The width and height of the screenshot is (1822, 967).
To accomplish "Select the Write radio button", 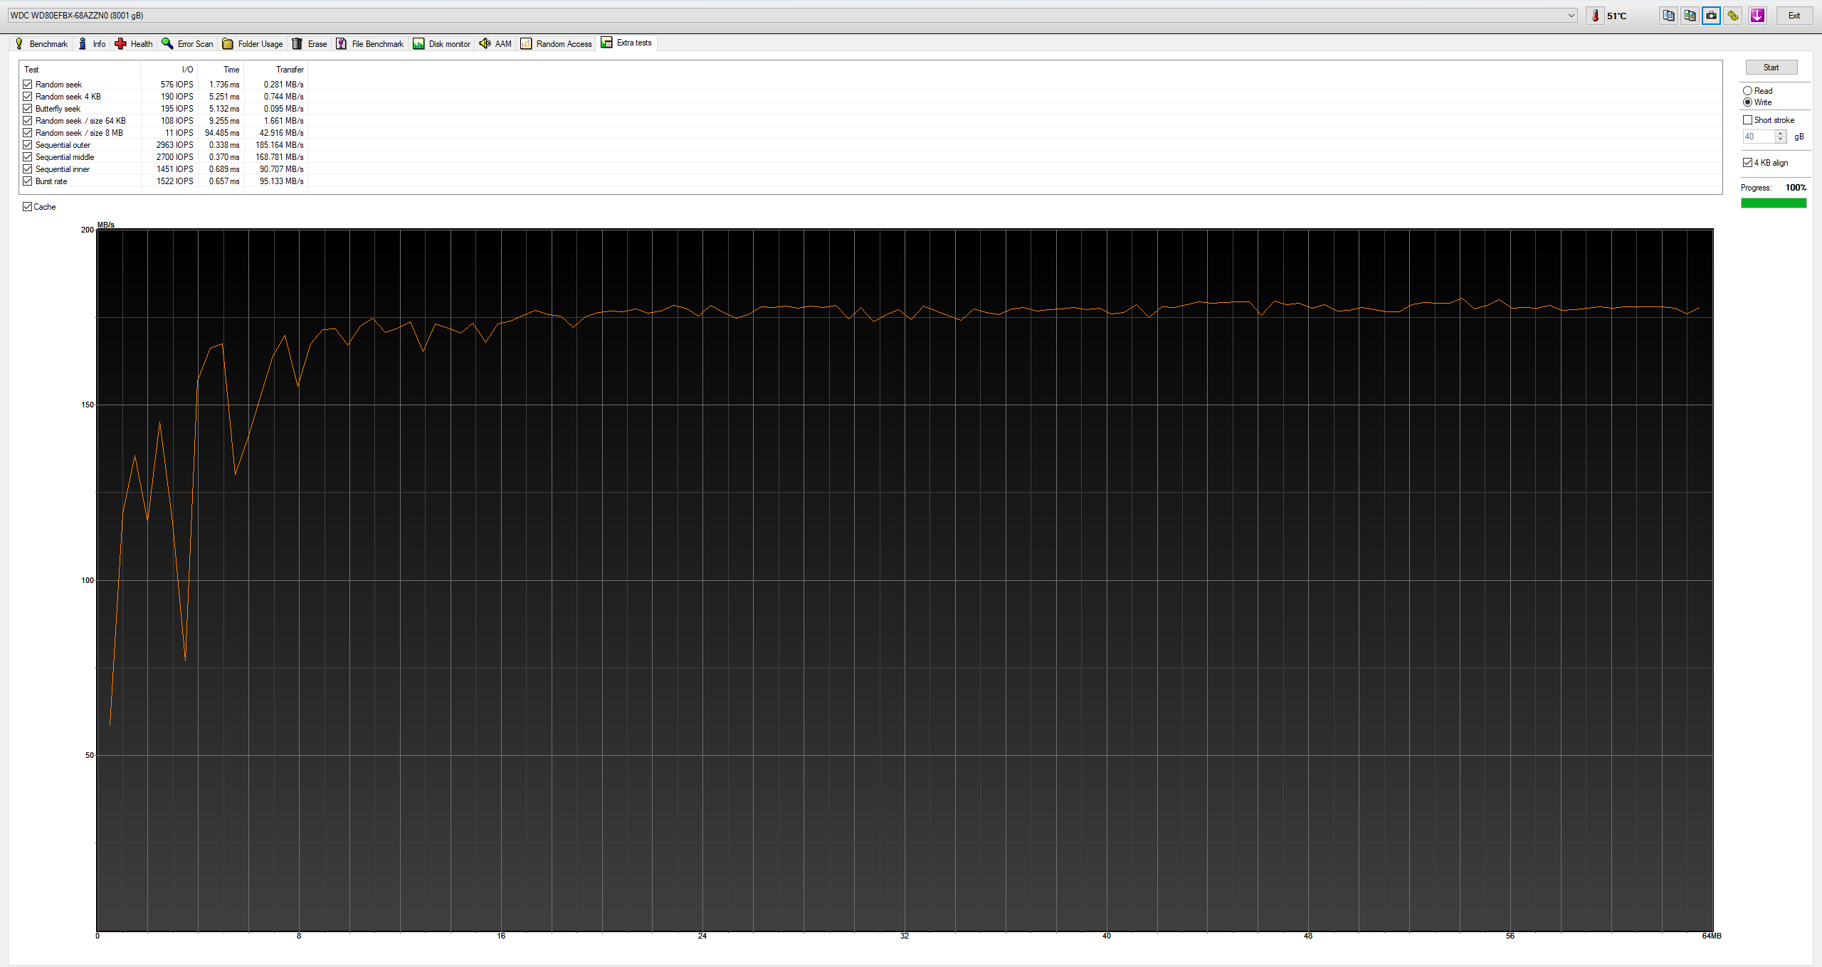I will click(x=1749, y=101).
